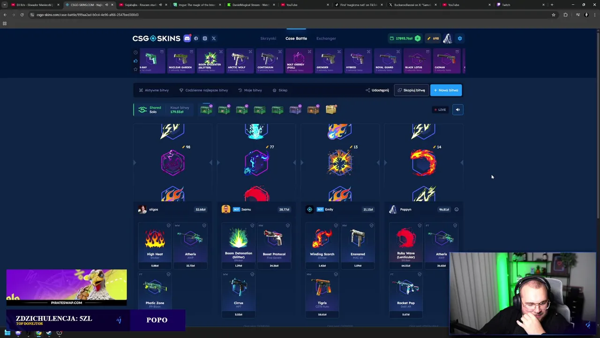Viewport: 600px width, 338px height.
Task: Show Codzienne najlepsze bitwy
Action: [203, 90]
